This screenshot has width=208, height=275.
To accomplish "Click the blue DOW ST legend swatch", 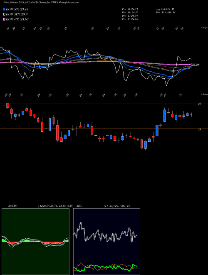I will pyautogui.click(x=4, y=9).
